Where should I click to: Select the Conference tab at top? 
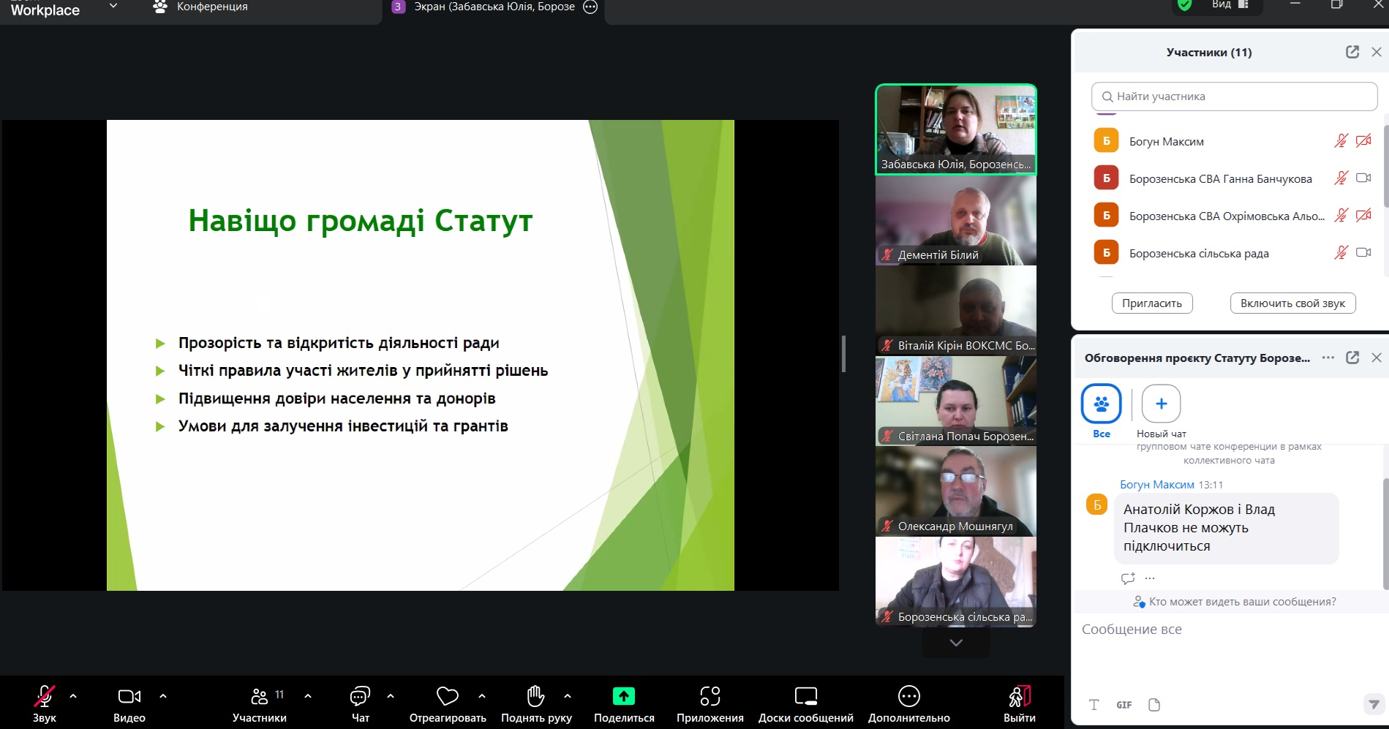tap(201, 7)
